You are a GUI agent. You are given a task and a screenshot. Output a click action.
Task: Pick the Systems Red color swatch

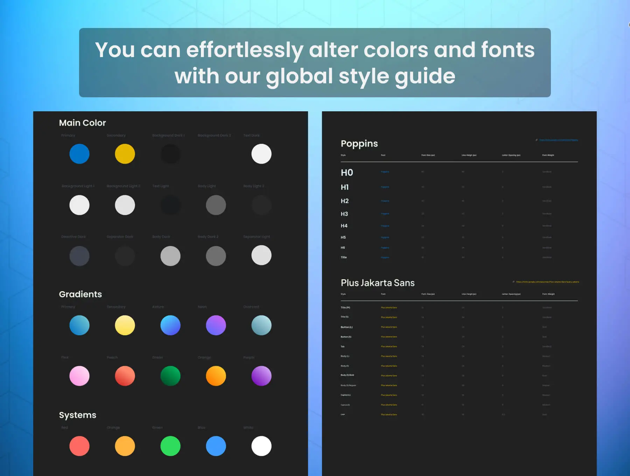[79, 446]
